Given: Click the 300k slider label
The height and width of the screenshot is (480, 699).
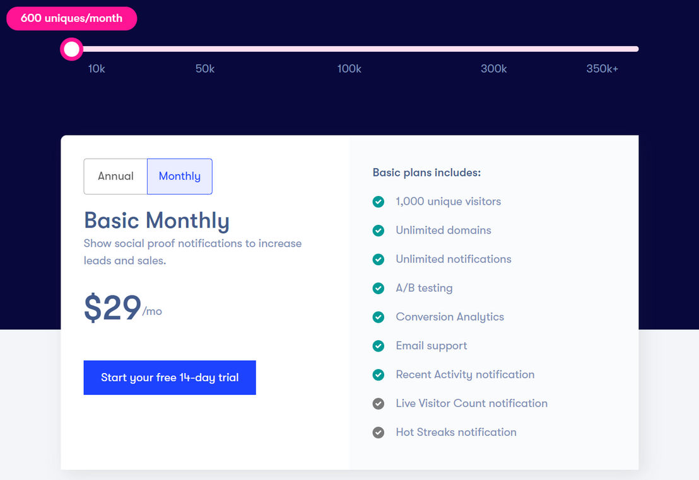Looking at the screenshot, I should tap(493, 69).
